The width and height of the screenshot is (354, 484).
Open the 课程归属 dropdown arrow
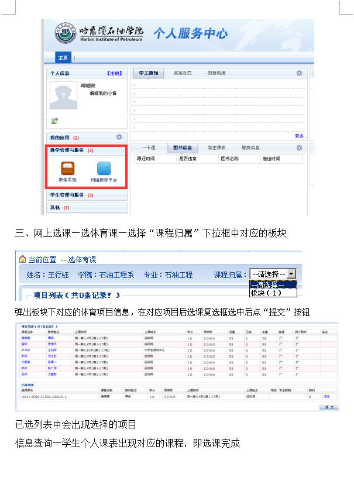[x=291, y=274]
